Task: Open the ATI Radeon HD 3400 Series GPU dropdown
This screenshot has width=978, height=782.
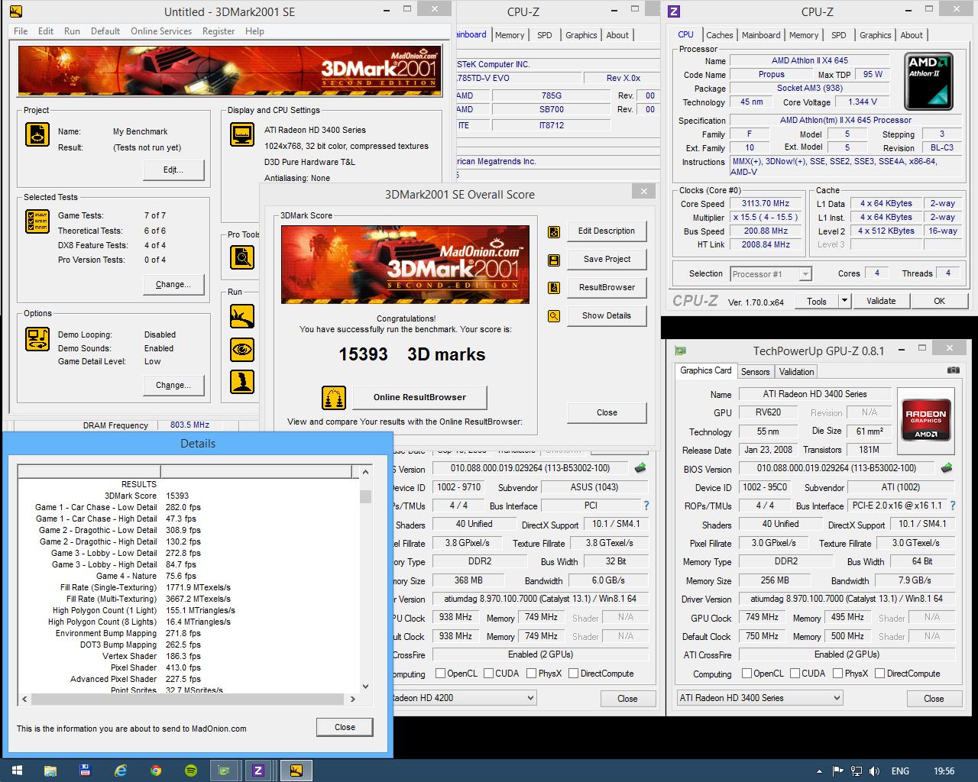Action: [760, 698]
